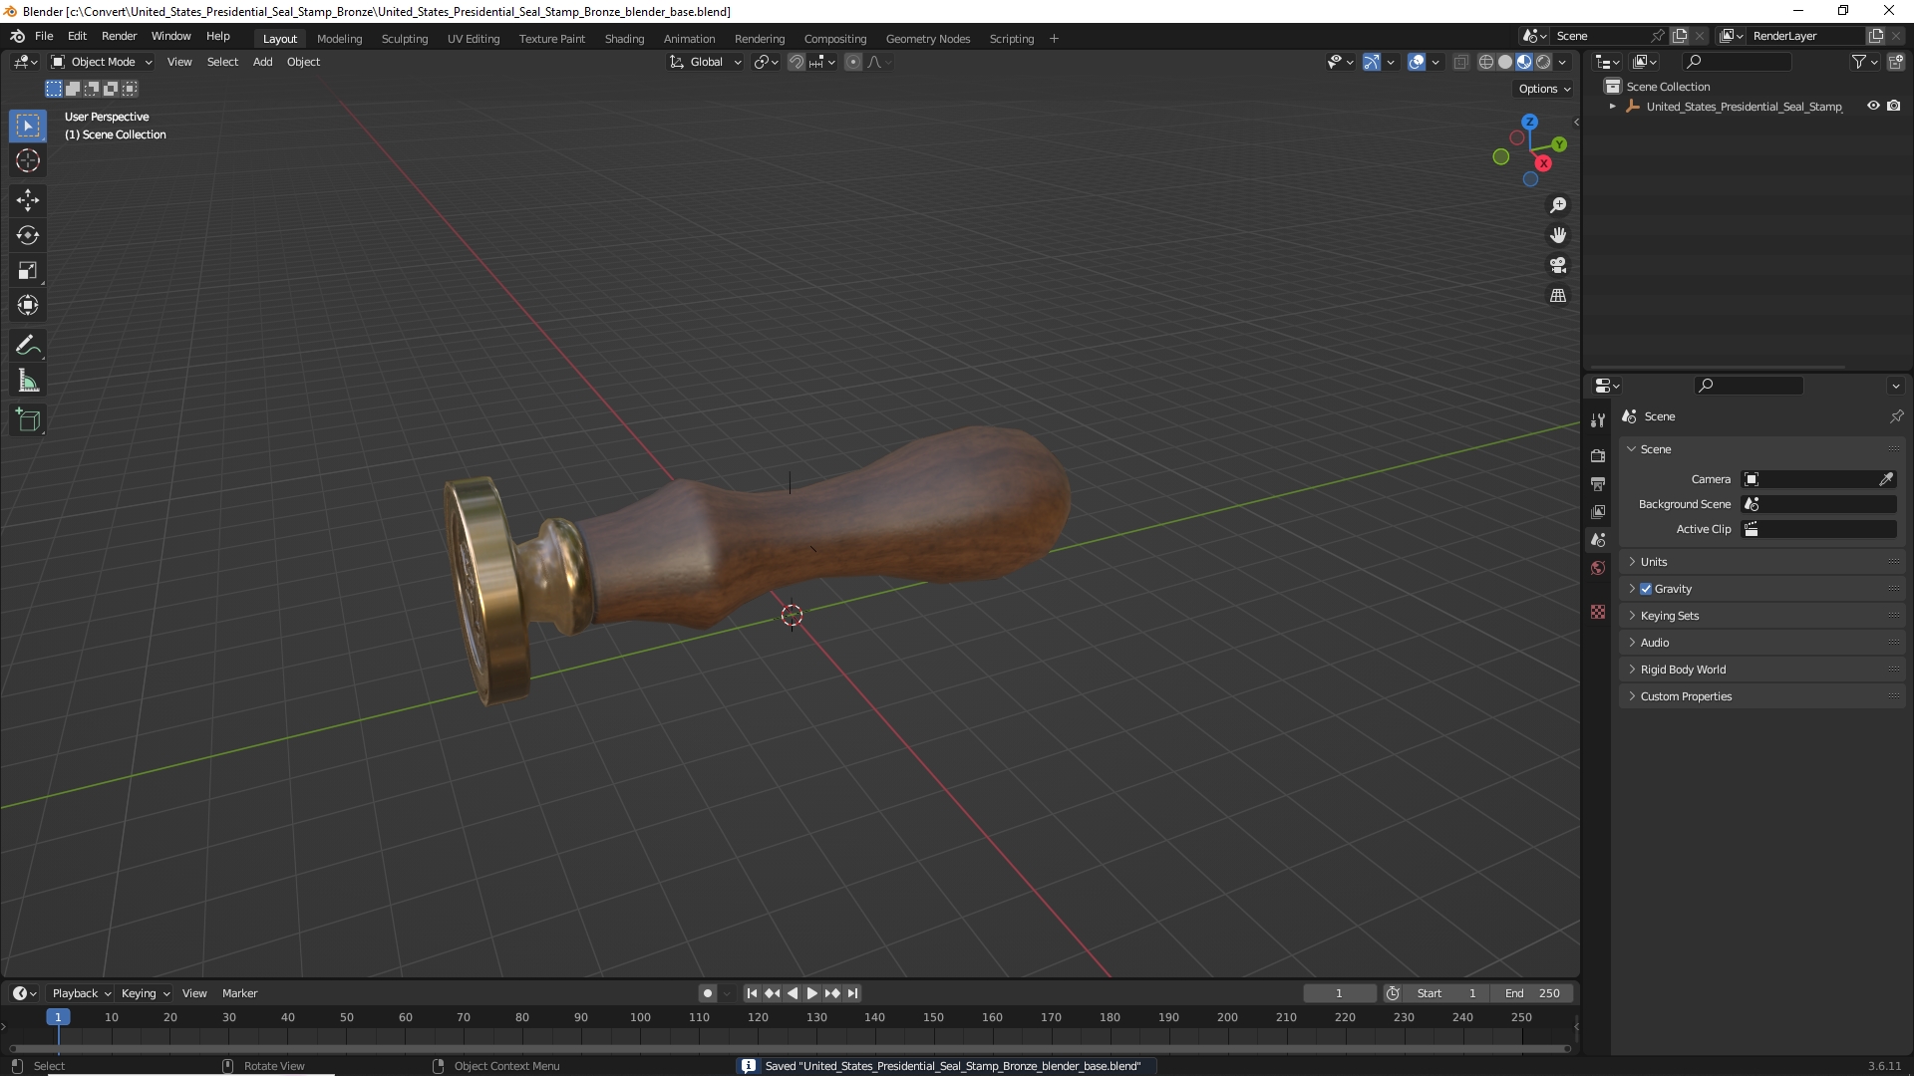Click the Background Scene field
Screen dimensions: 1914x1076
[1819, 504]
